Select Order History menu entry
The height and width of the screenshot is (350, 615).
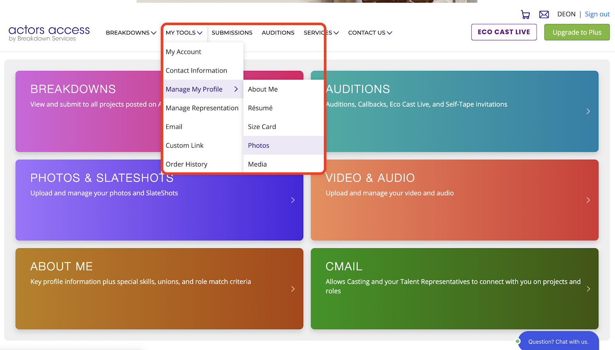pyautogui.click(x=203, y=164)
